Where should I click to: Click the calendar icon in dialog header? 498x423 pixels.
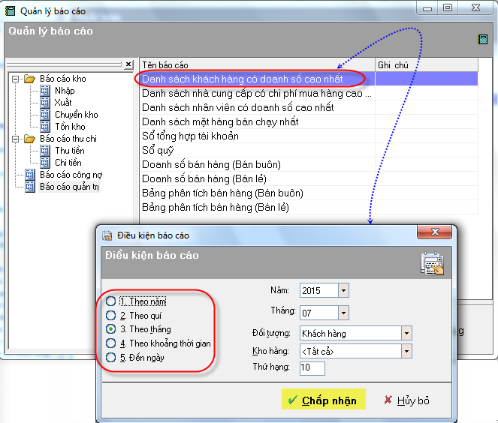click(432, 264)
